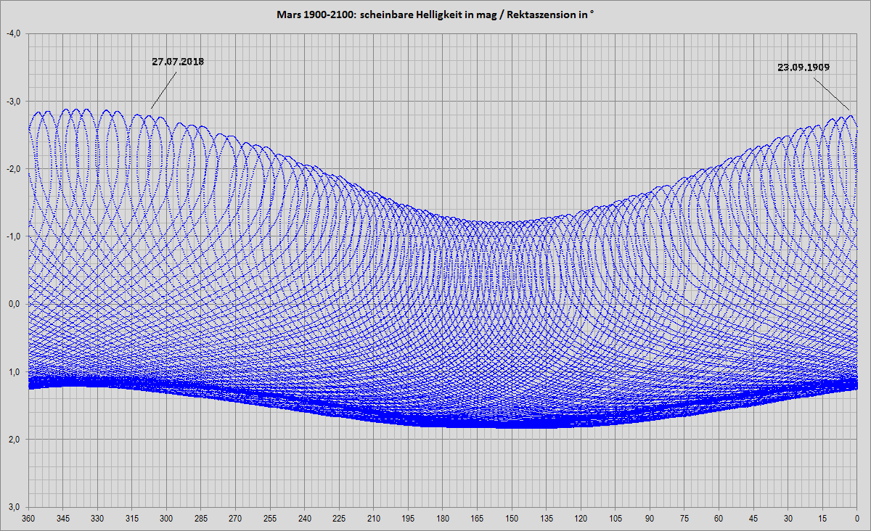Select the 90 label on horizontal axis
Screen dimensions: 871x531
coord(650,519)
